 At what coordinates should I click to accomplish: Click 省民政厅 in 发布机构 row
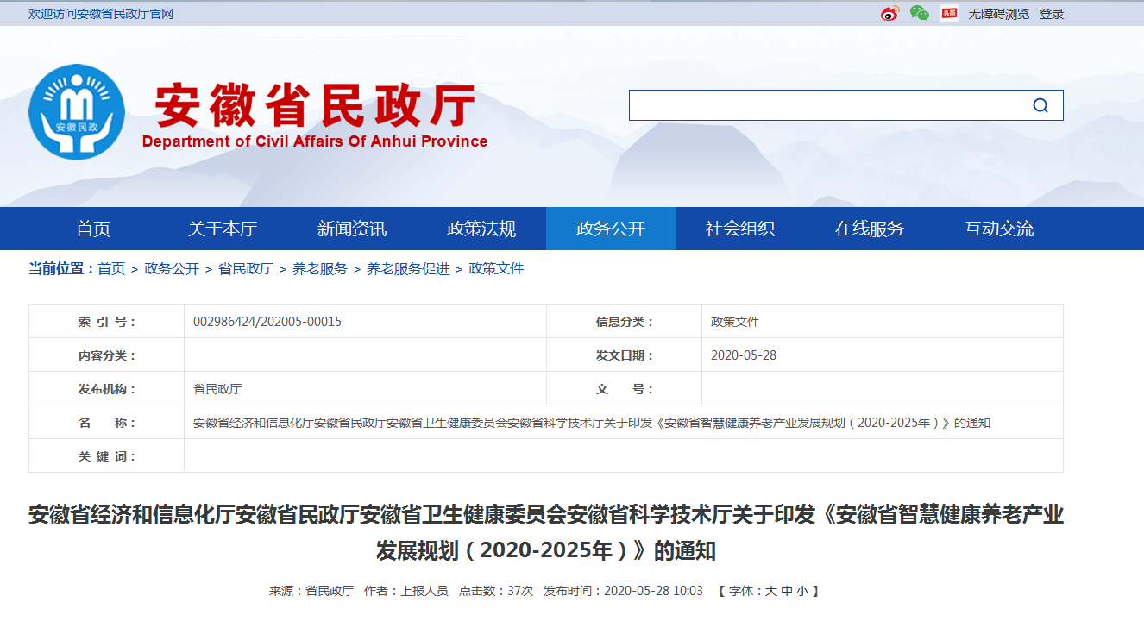coord(217,389)
